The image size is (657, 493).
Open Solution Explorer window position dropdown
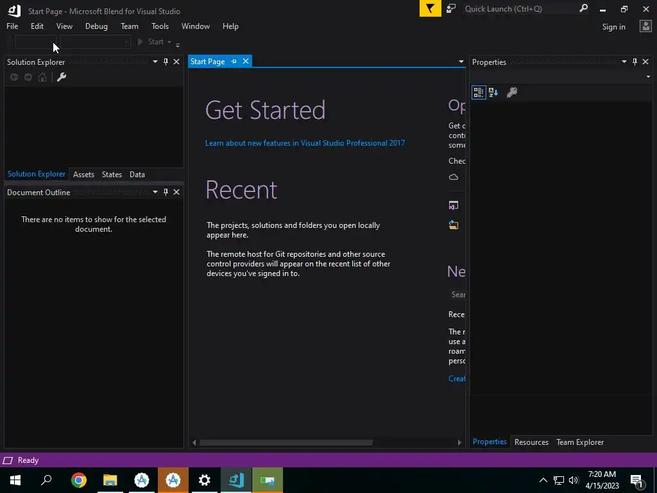pyautogui.click(x=155, y=62)
